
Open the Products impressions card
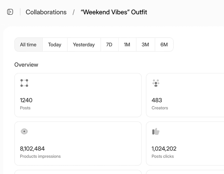(x=78, y=144)
